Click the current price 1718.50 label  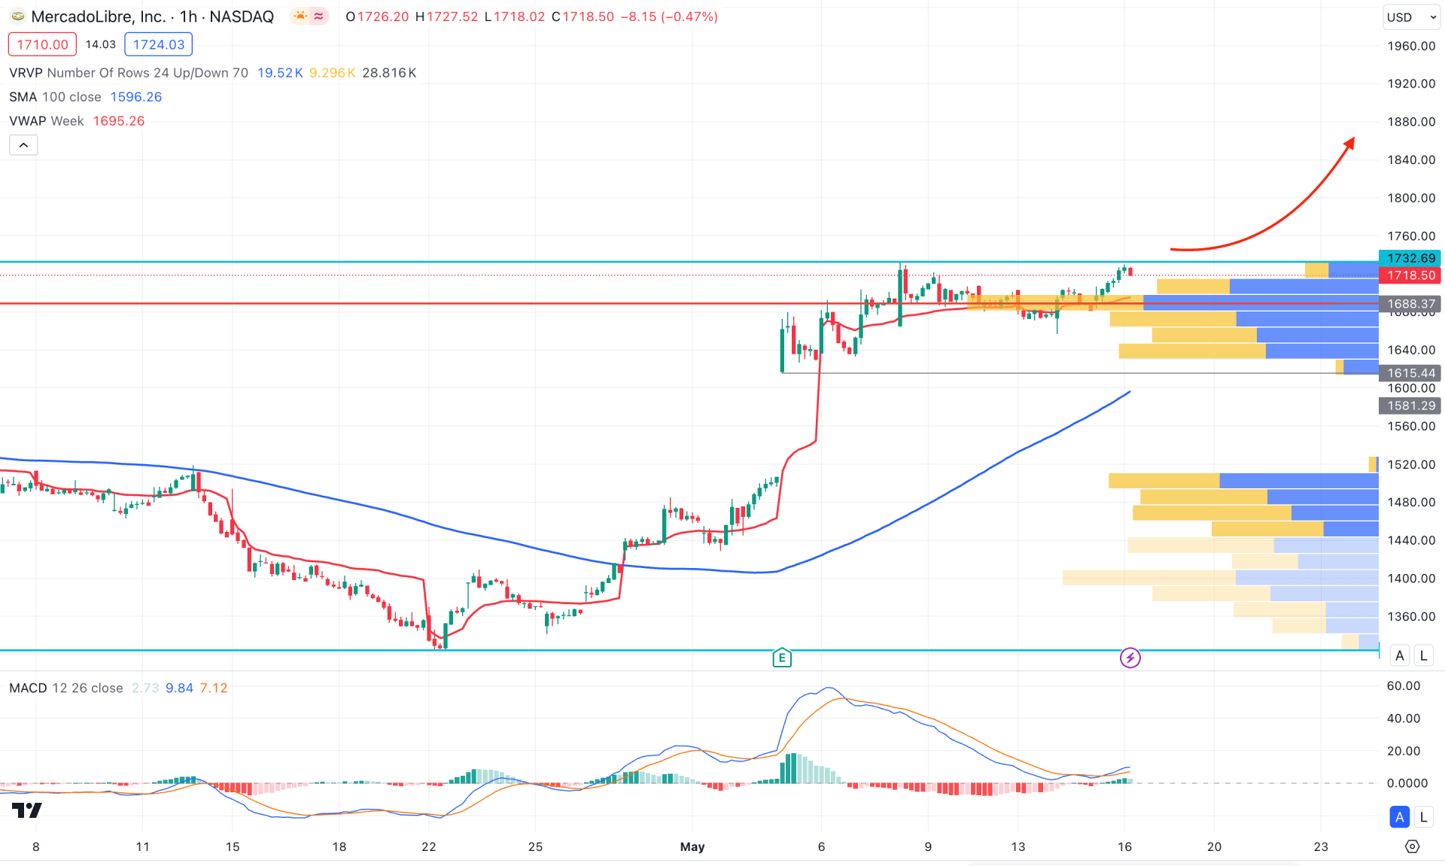click(1410, 275)
